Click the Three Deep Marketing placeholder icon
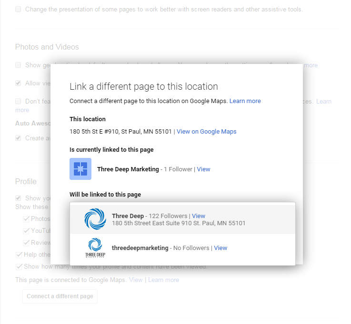The image size is (351, 324). click(x=80, y=169)
